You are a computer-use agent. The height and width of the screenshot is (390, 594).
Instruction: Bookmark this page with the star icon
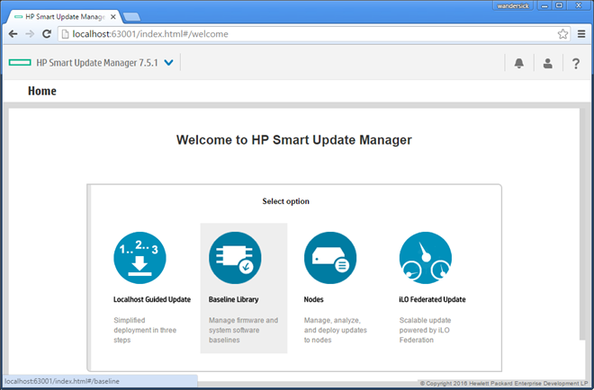pyautogui.click(x=562, y=34)
